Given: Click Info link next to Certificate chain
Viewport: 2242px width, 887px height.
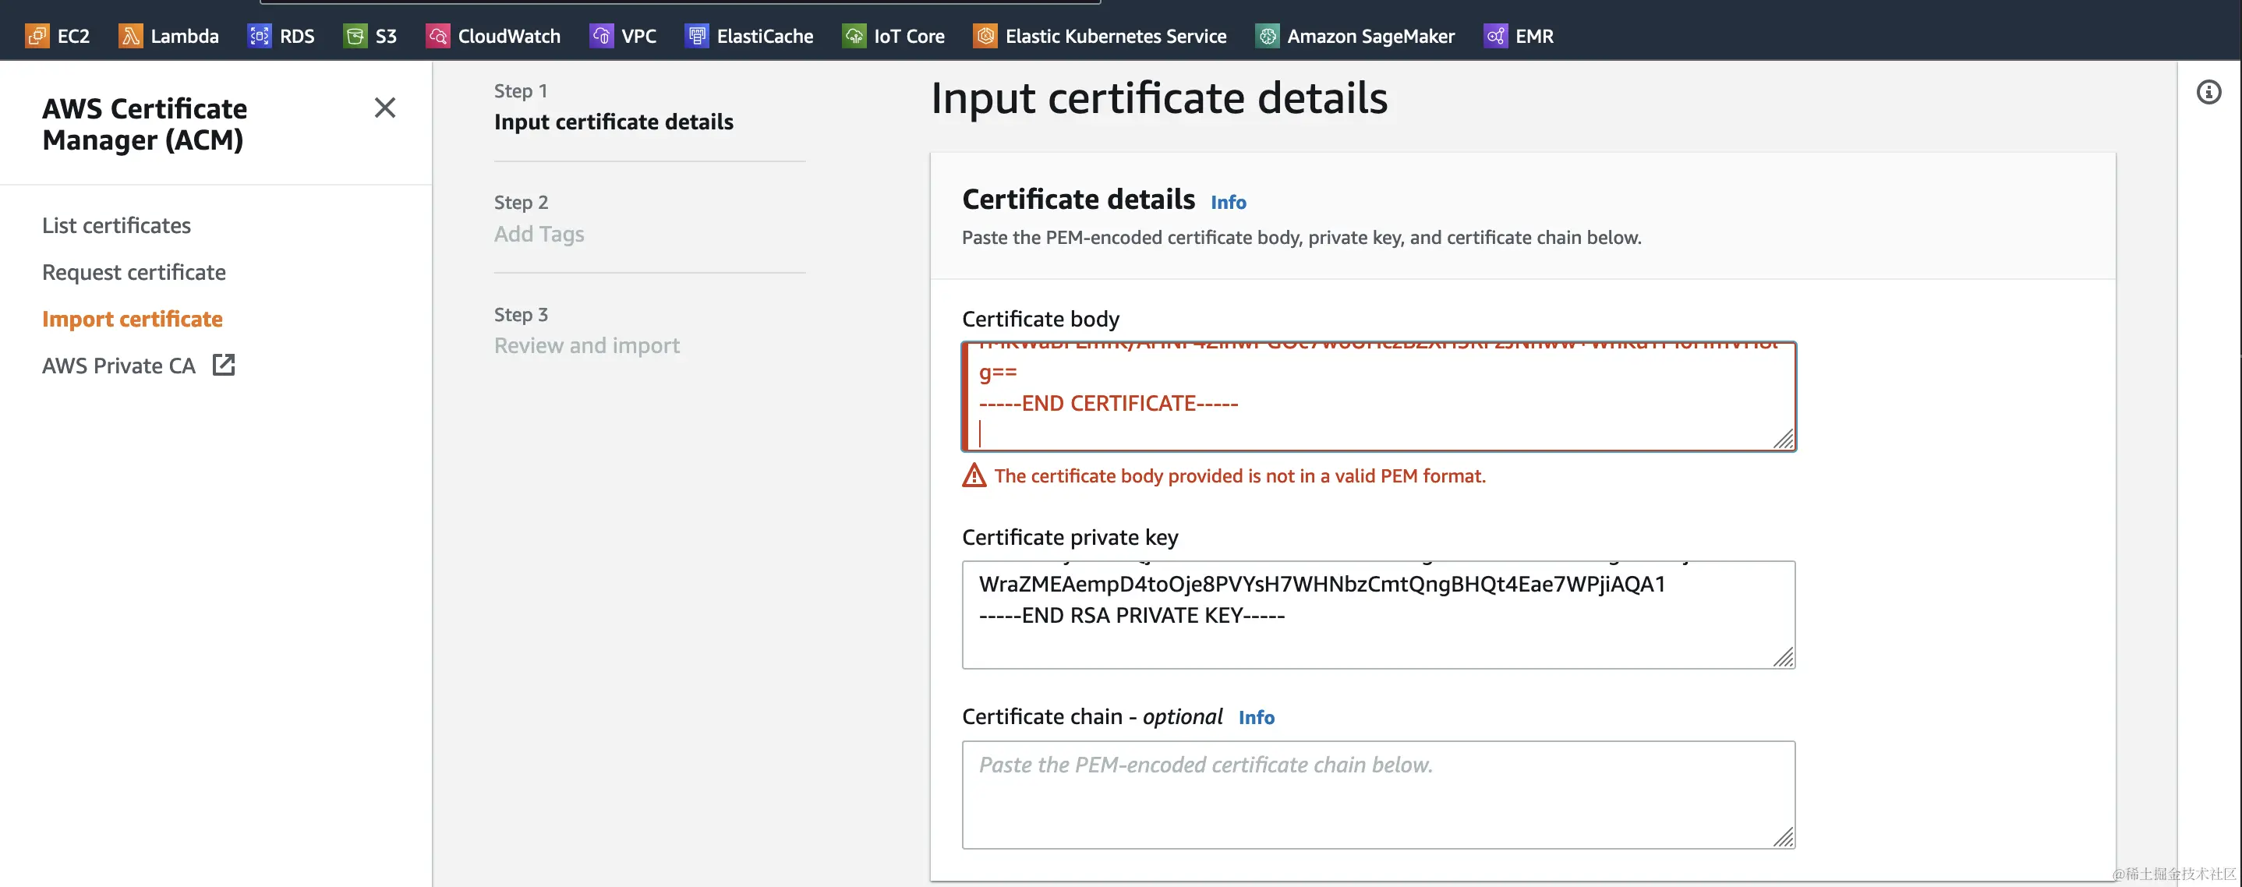Looking at the screenshot, I should [x=1256, y=717].
